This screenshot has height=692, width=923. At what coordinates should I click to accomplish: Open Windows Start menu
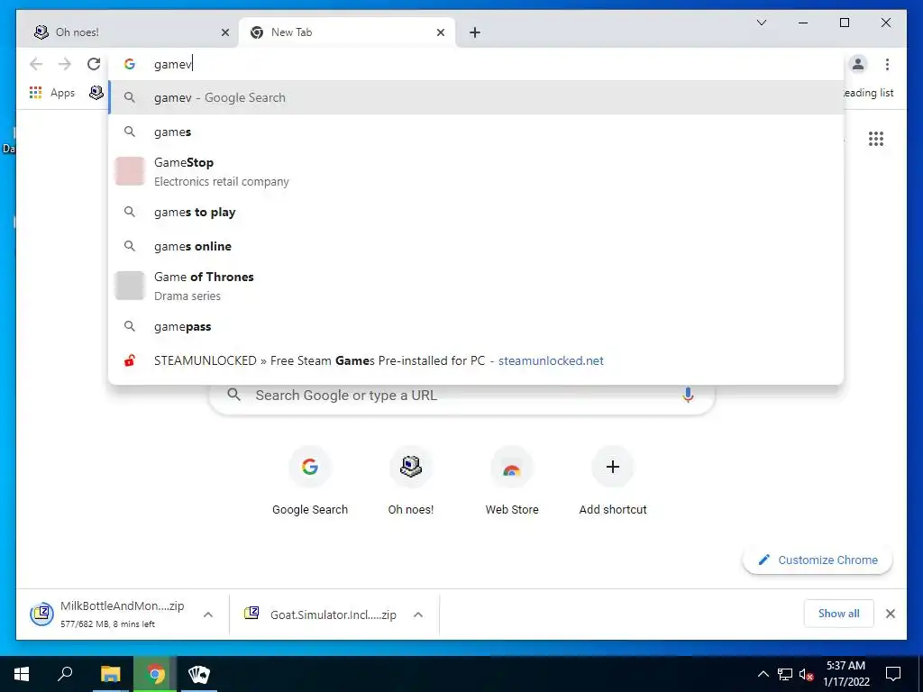22,674
